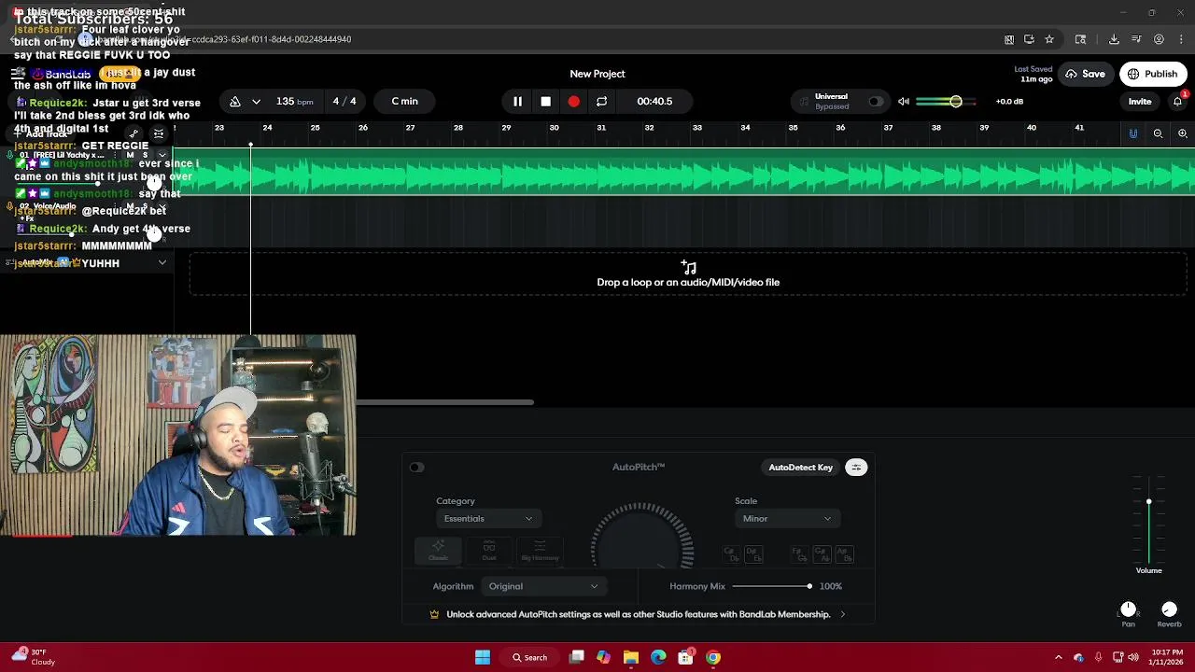Adjust the track Volume fader
The image size is (1195, 672).
pyautogui.click(x=1148, y=521)
